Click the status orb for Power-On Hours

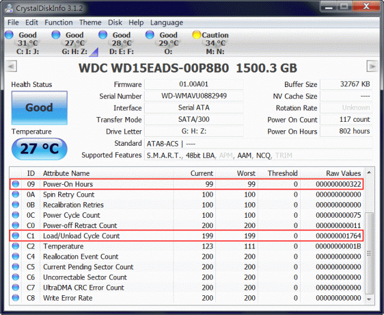pos(16,184)
